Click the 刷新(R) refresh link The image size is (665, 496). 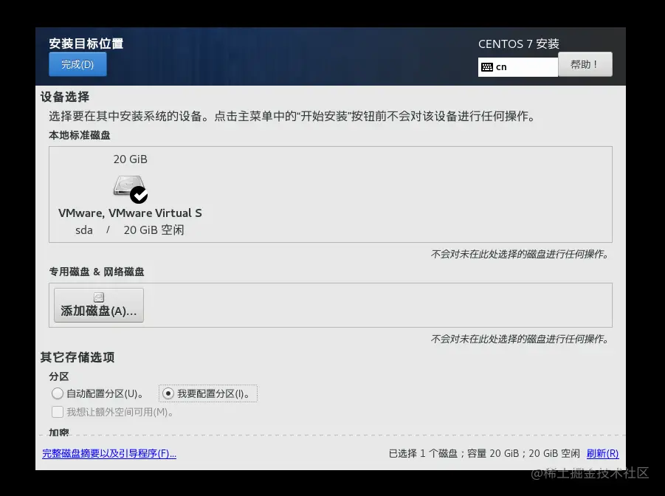[x=603, y=454]
